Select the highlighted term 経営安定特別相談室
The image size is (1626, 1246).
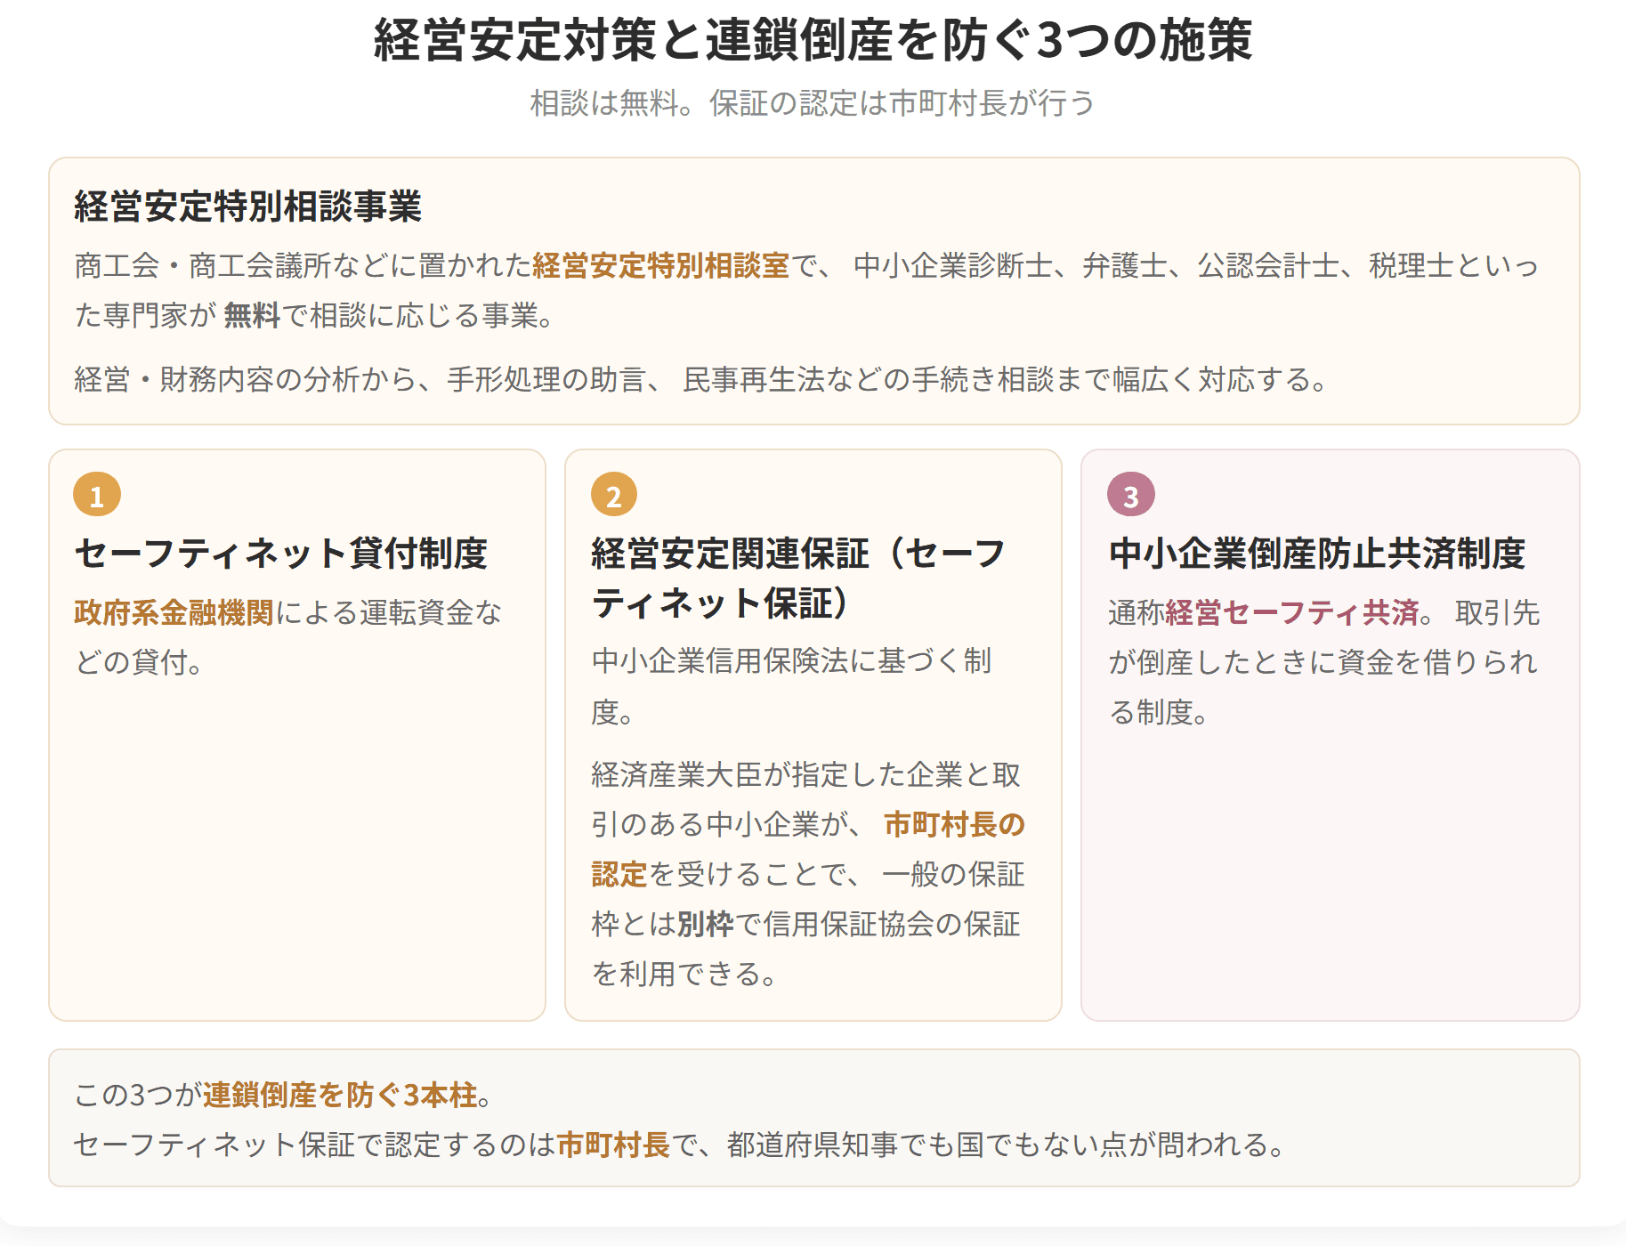click(x=660, y=265)
